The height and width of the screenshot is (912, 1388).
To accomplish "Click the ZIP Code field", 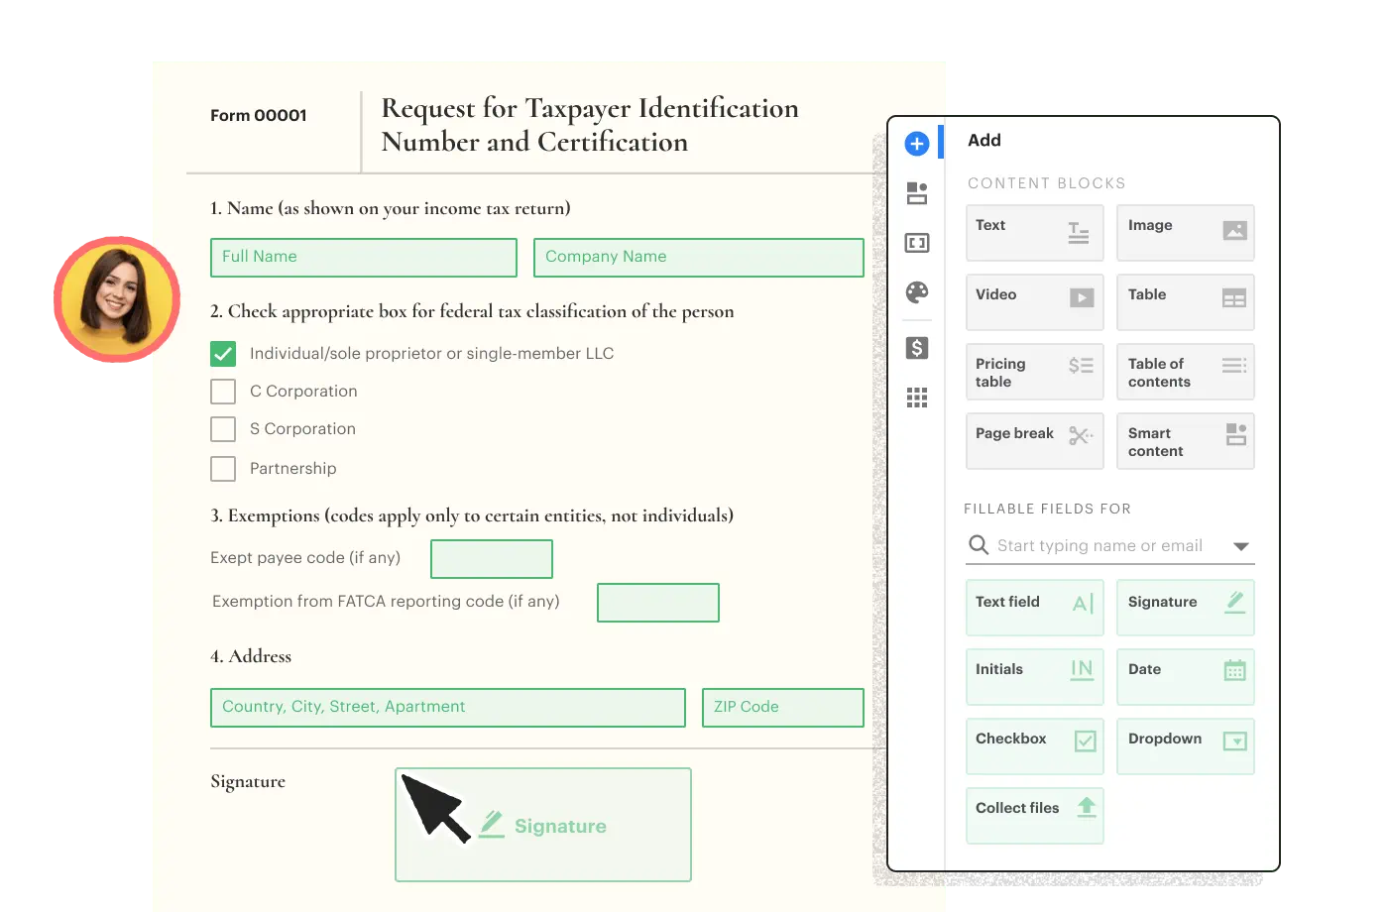I will pyautogui.click(x=783, y=708).
